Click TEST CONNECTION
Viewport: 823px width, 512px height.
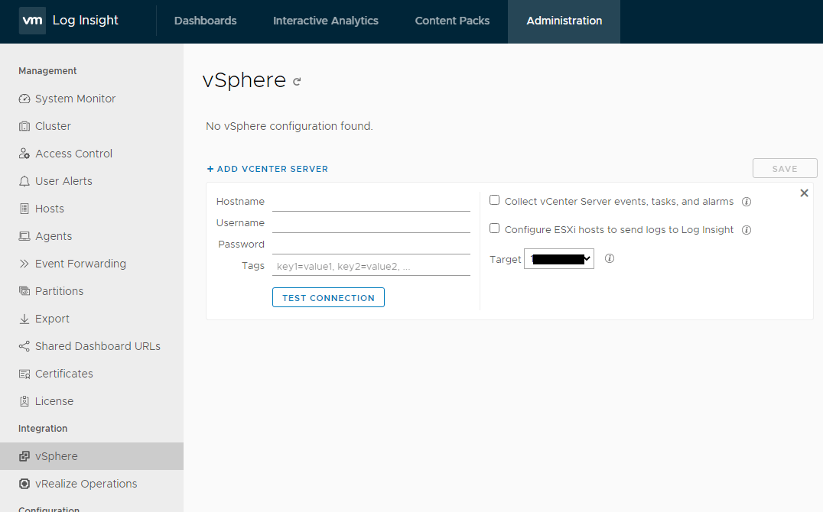(328, 297)
